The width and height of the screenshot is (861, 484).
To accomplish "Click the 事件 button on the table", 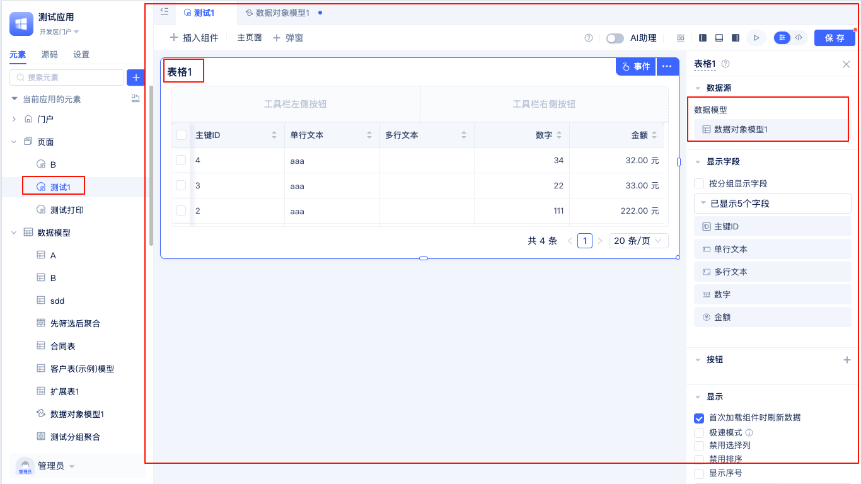I will click(x=636, y=66).
